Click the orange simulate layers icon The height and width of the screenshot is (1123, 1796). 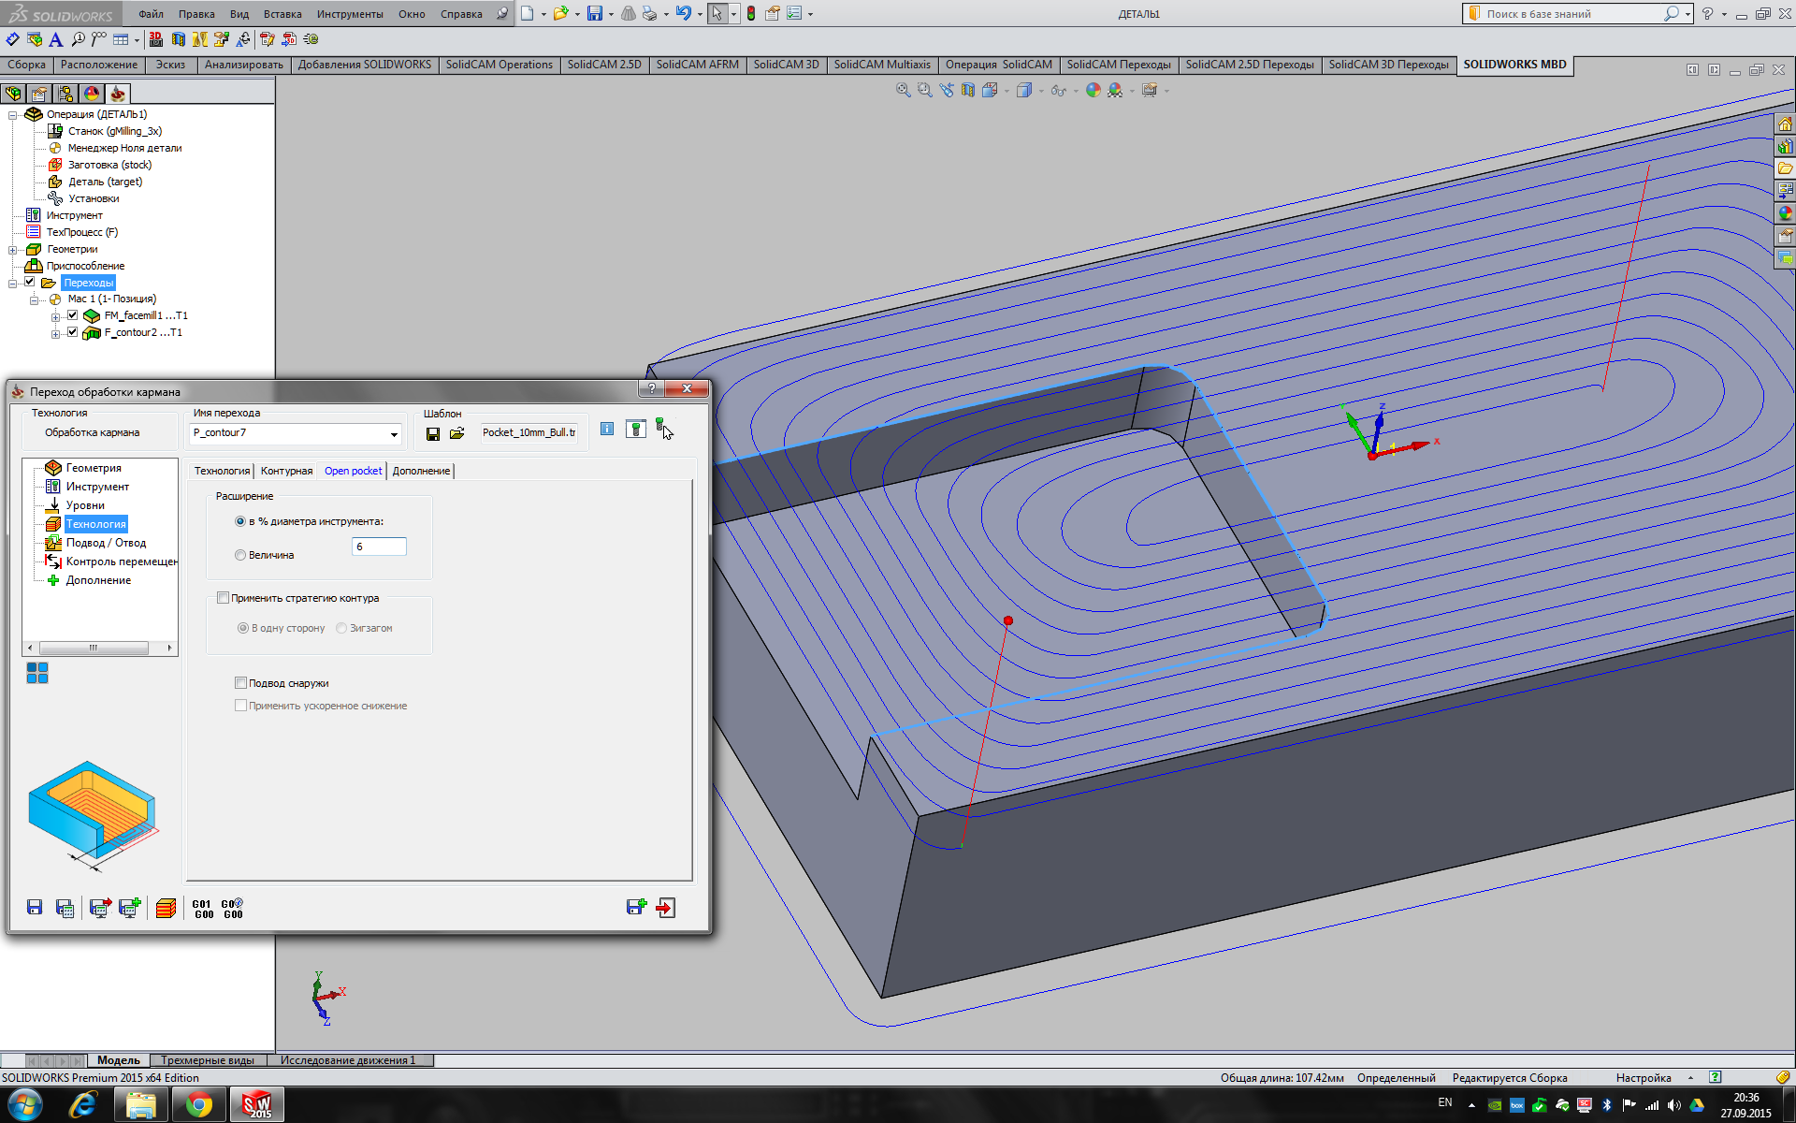pos(166,908)
